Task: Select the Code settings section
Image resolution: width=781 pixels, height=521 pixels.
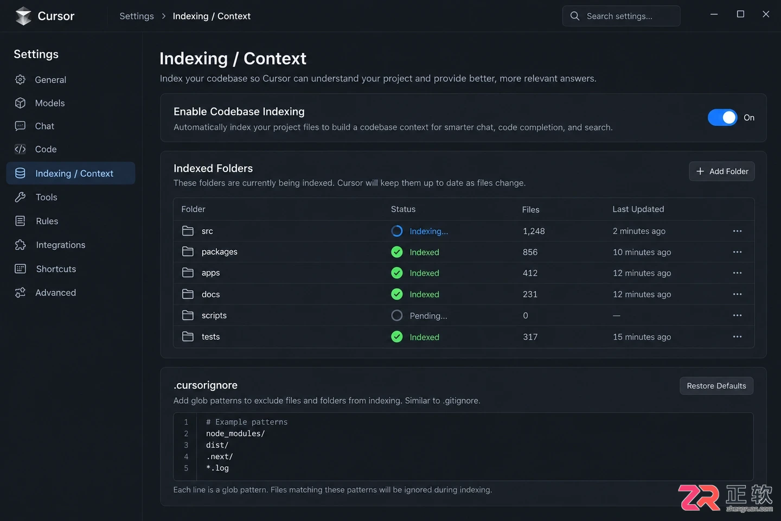Action: coord(71,149)
